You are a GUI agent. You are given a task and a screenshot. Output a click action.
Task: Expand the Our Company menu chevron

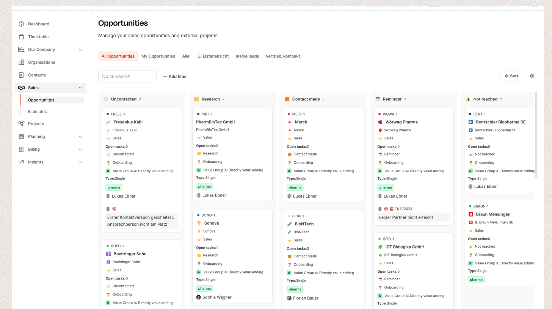(x=80, y=50)
